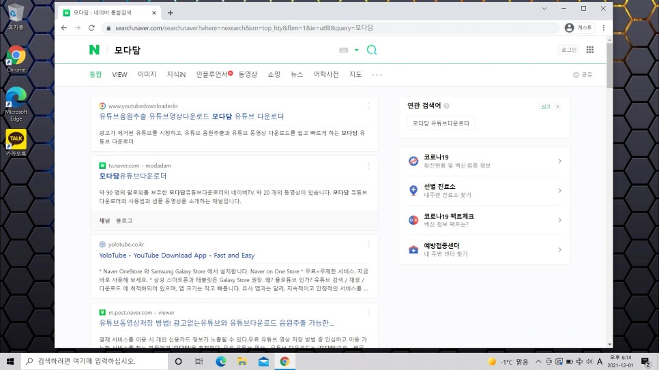Open a new browser tab
659x370 pixels.
tap(171, 13)
